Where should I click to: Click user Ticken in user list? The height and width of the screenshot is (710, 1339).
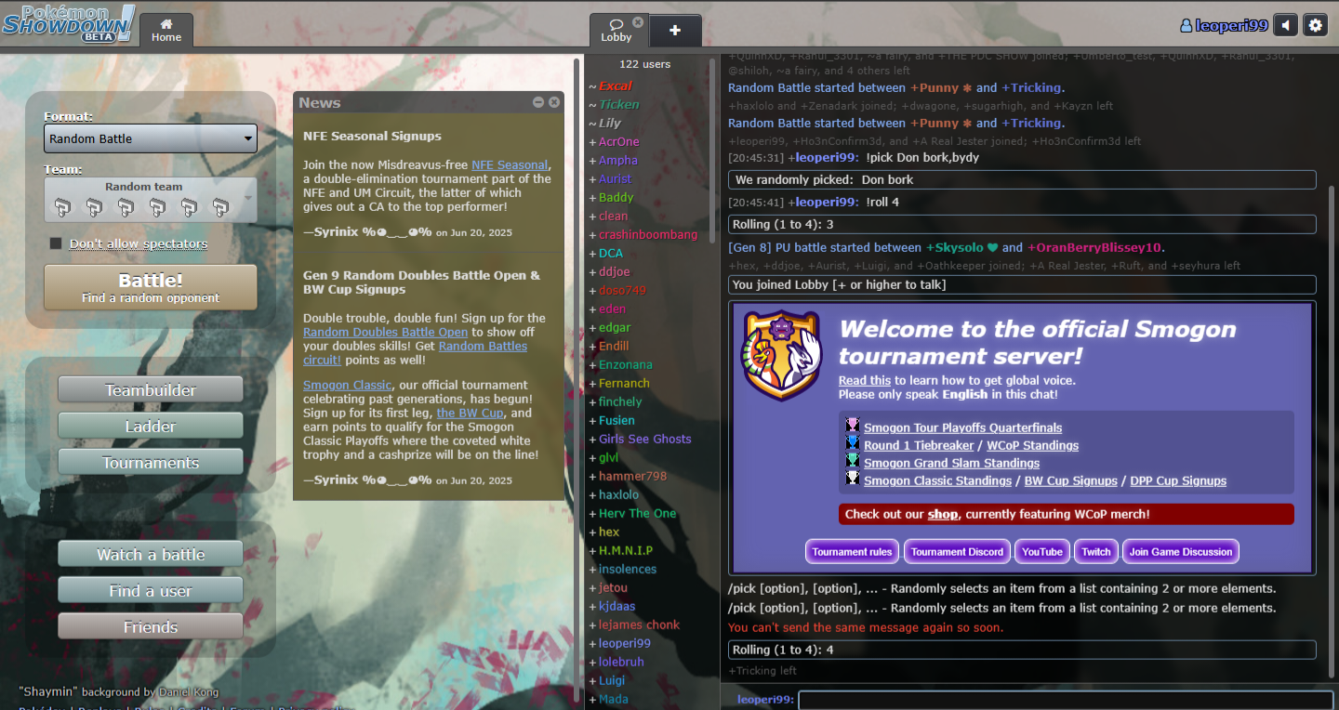pos(618,104)
